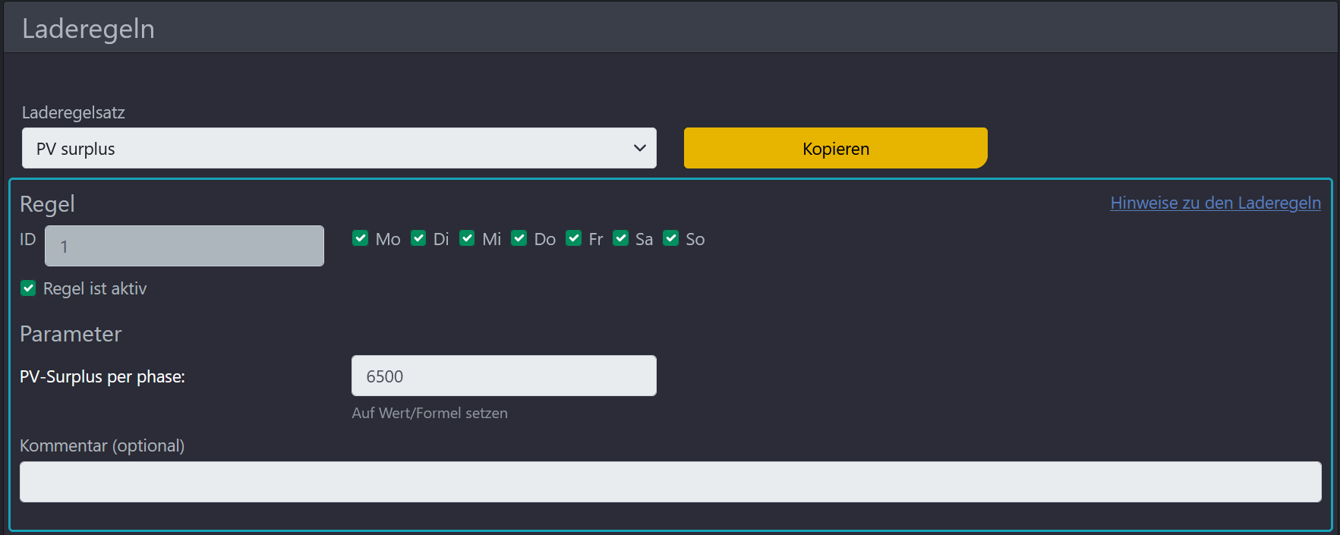Focus the PV-Surplus per phase input
This screenshot has height=535, width=1340.
503,376
